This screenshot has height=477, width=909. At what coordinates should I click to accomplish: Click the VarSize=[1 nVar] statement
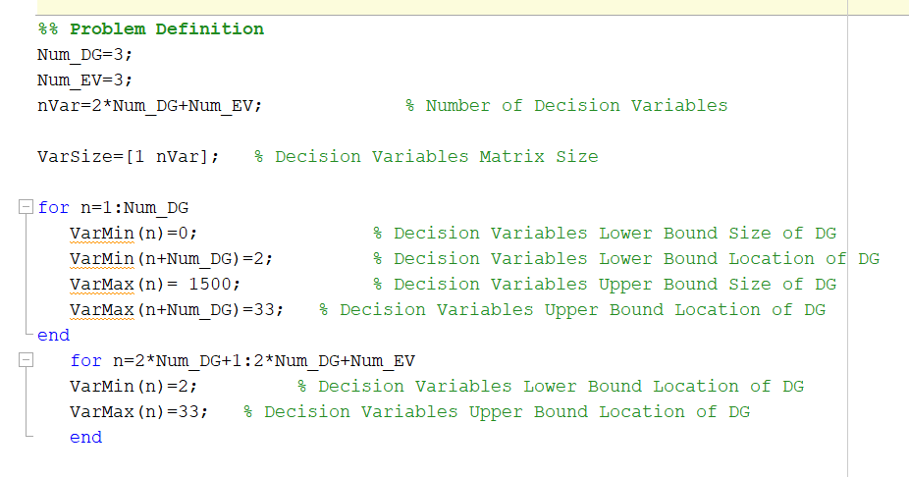129,156
